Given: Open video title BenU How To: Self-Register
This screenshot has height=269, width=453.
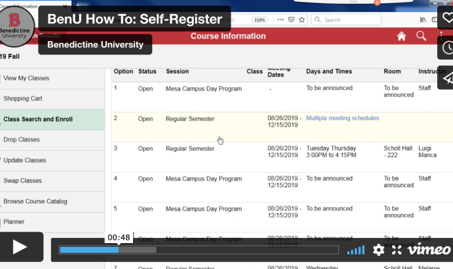Looking at the screenshot, I should click(135, 19).
